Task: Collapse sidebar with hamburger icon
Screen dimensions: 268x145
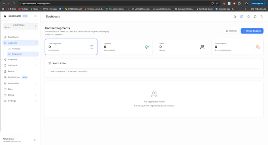Action: (36, 16)
